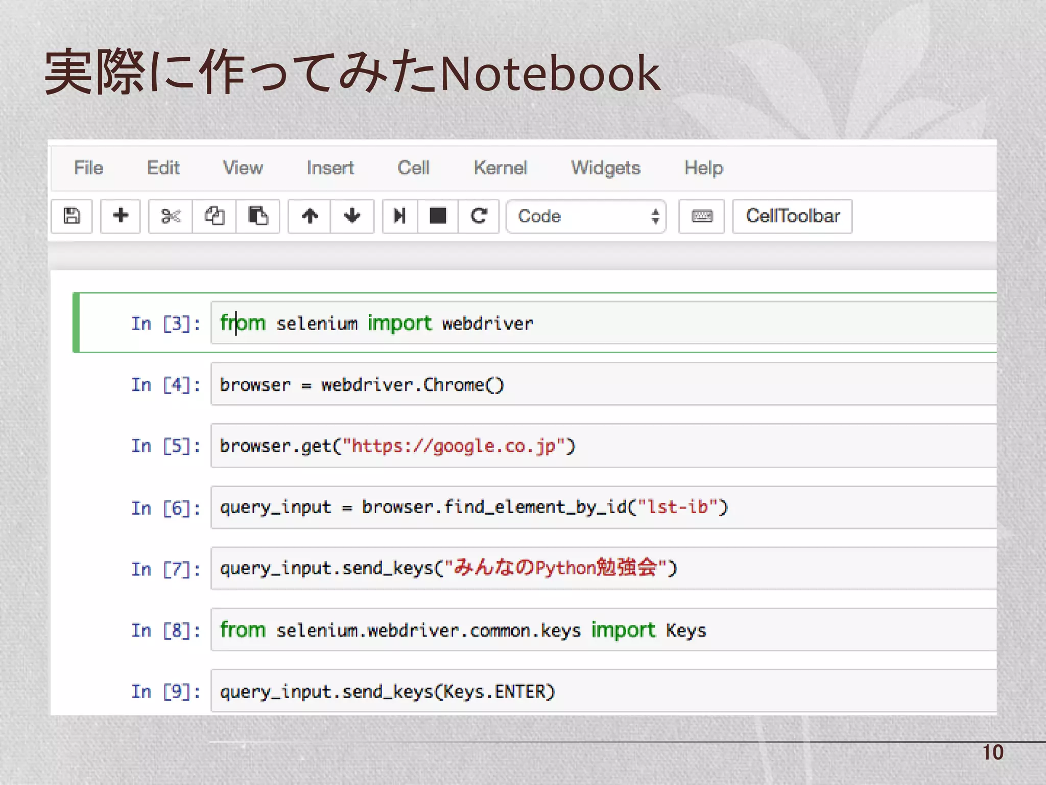Select the In [6]: prompt label

coord(166,508)
